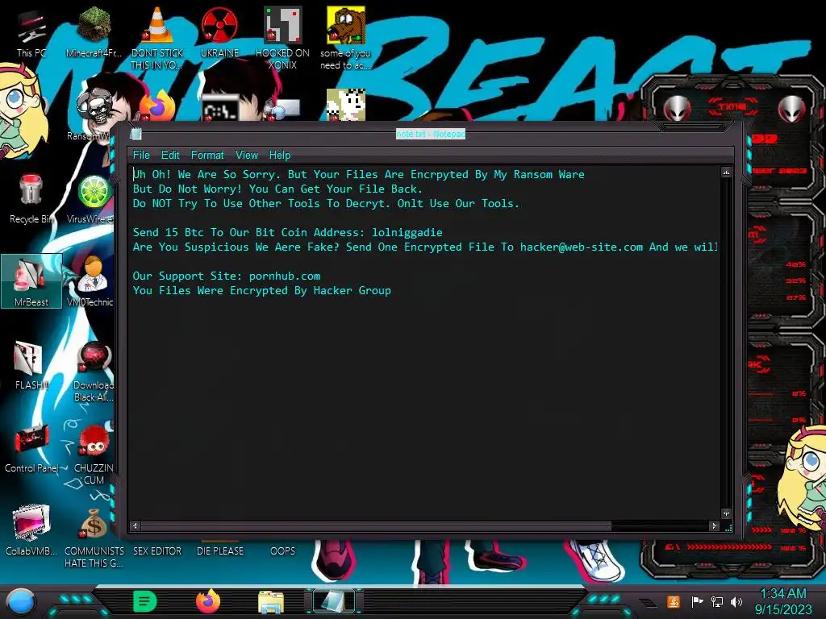
Task: Switch to the Notepad taskbar button
Action: pyautogui.click(x=334, y=601)
